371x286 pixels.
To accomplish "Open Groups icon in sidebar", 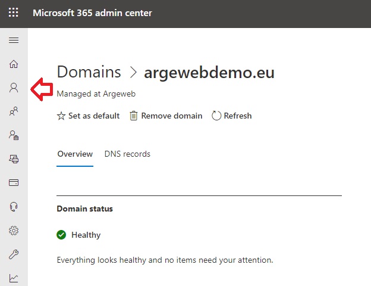I will pyautogui.click(x=14, y=111).
